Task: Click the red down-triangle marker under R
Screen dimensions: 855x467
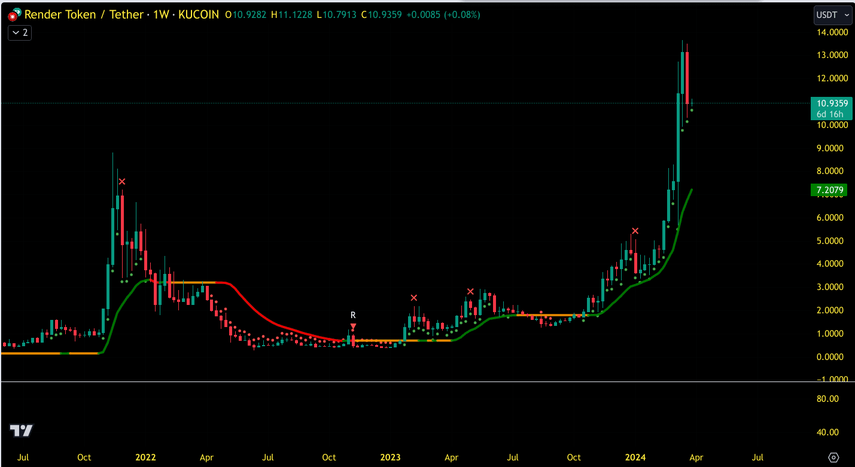Action: tap(354, 327)
